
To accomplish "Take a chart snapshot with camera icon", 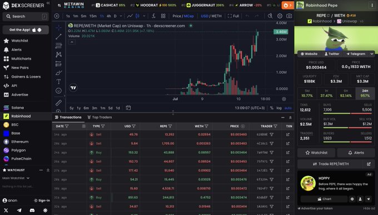I will (x=289, y=16).
